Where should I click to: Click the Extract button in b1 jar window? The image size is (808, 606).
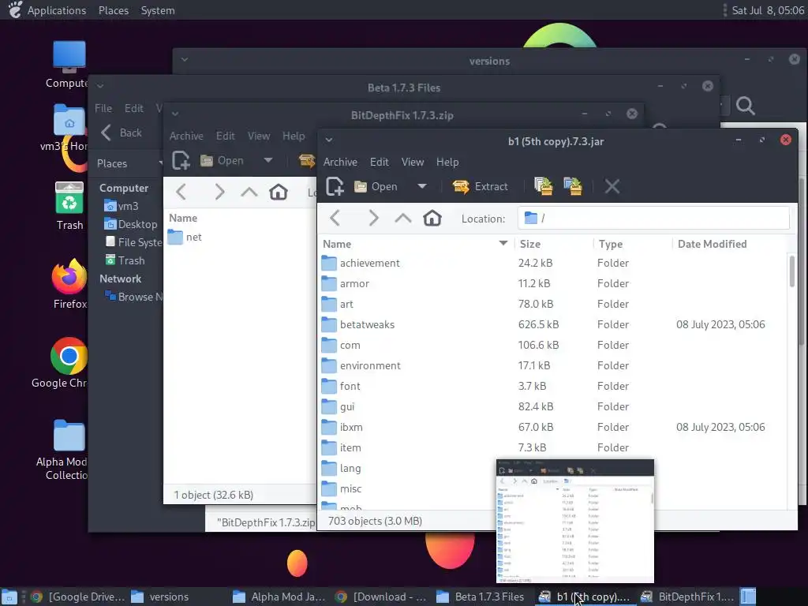481,186
